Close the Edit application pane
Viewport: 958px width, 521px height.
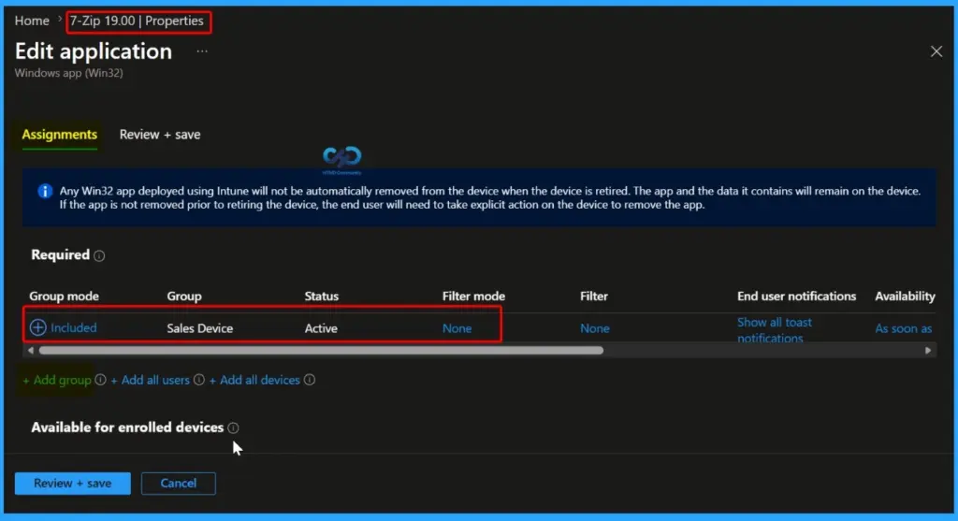pyautogui.click(x=936, y=51)
